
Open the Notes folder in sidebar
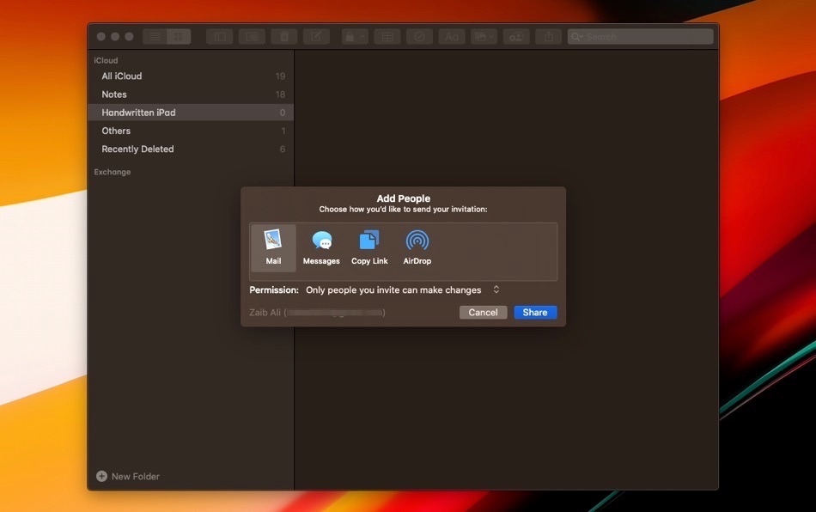click(x=191, y=94)
